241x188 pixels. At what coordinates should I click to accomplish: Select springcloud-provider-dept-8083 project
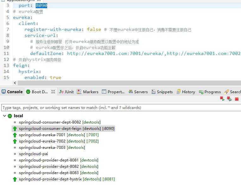pyautogui.click(x=59, y=173)
